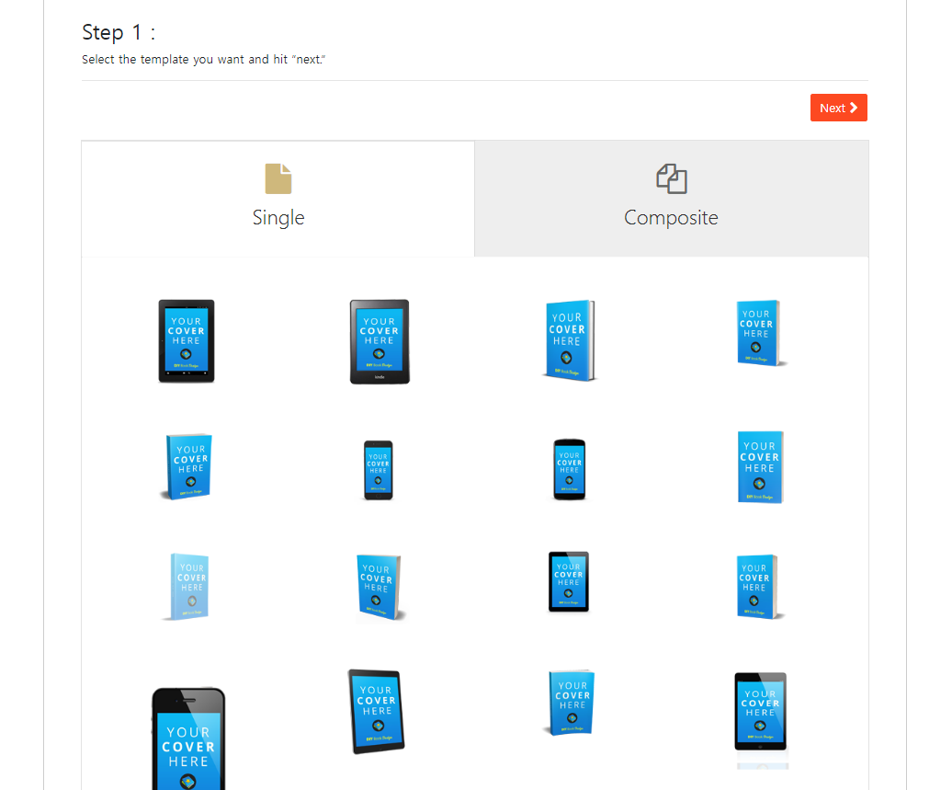
Task: Select the upright hardcover book in the first row
Action: tap(569, 340)
